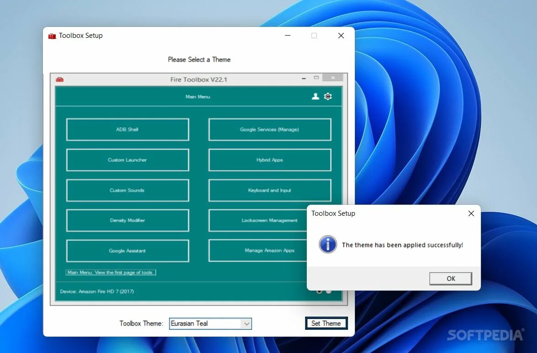
Task: Click the red toolbox icon in title bar
Action: tap(52, 36)
